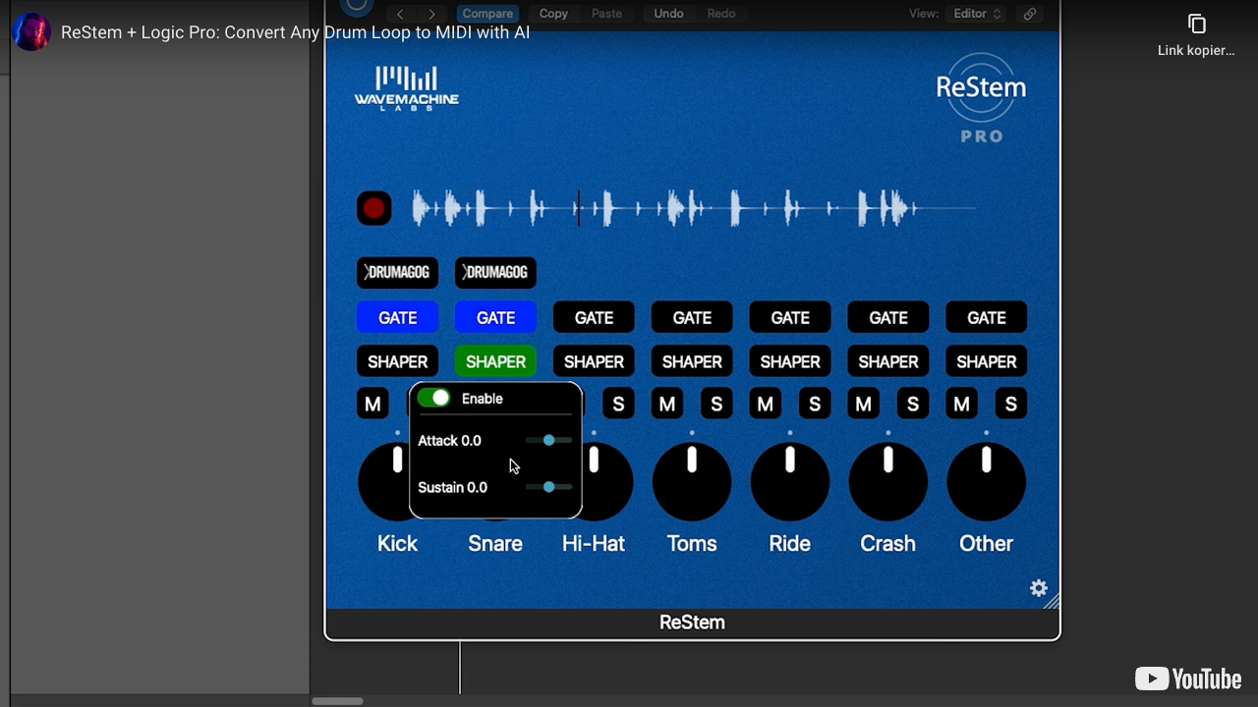The height and width of the screenshot is (707, 1258).
Task: Go to previous preset with left arrow
Action: point(400,14)
